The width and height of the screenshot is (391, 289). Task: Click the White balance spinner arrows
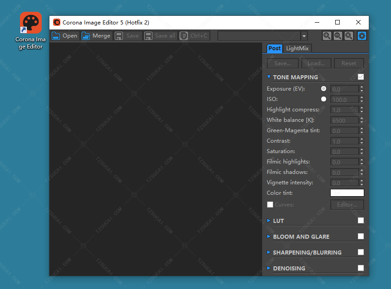(x=362, y=120)
